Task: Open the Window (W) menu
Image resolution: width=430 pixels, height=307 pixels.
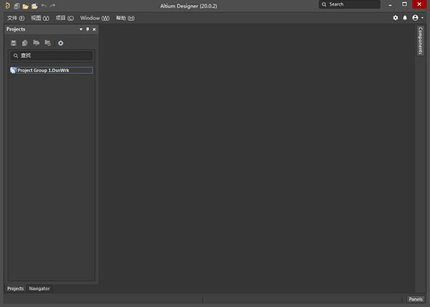Action: [x=95, y=17]
